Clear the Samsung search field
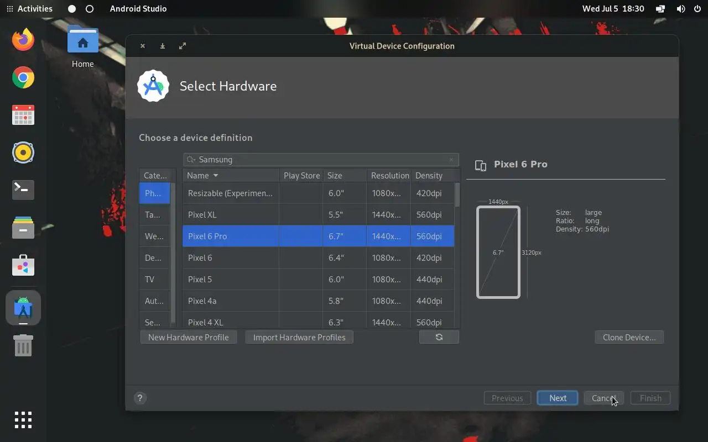The height and width of the screenshot is (442, 708). tap(451, 160)
